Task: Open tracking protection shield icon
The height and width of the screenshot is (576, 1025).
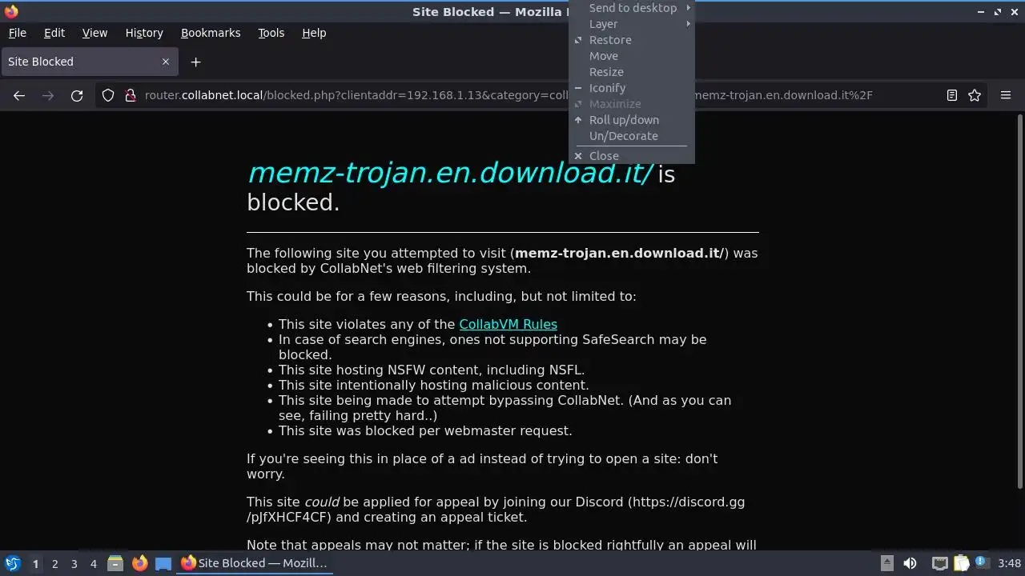Action: (x=108, y=95)
